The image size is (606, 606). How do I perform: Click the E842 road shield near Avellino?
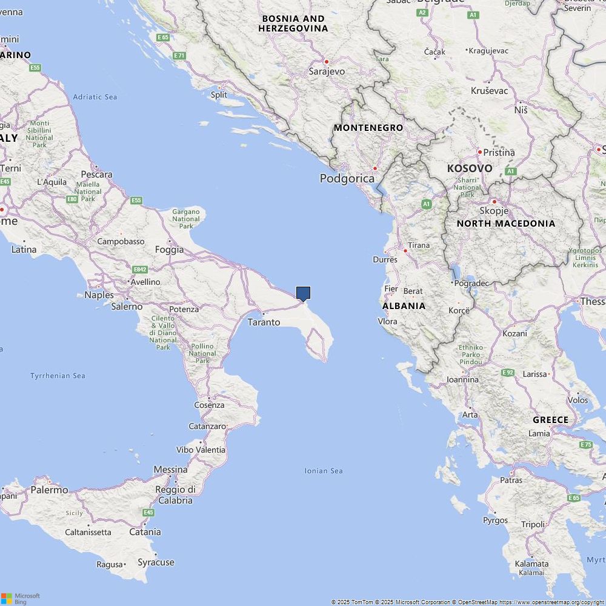[x=140, y=270]
